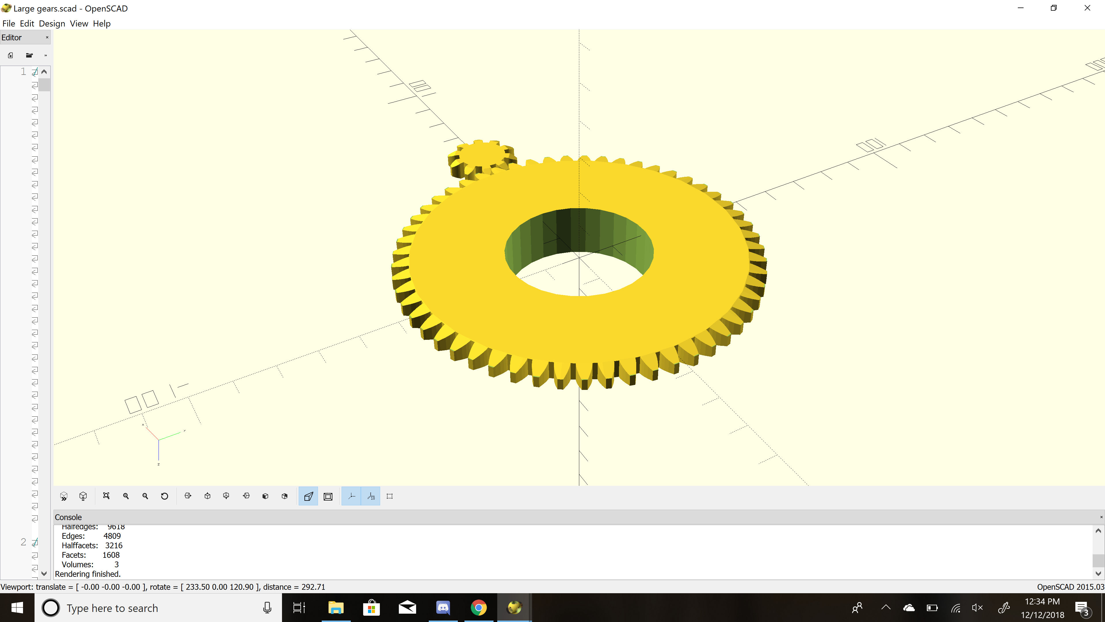Close the Editor panel

(x=47, y=37)
